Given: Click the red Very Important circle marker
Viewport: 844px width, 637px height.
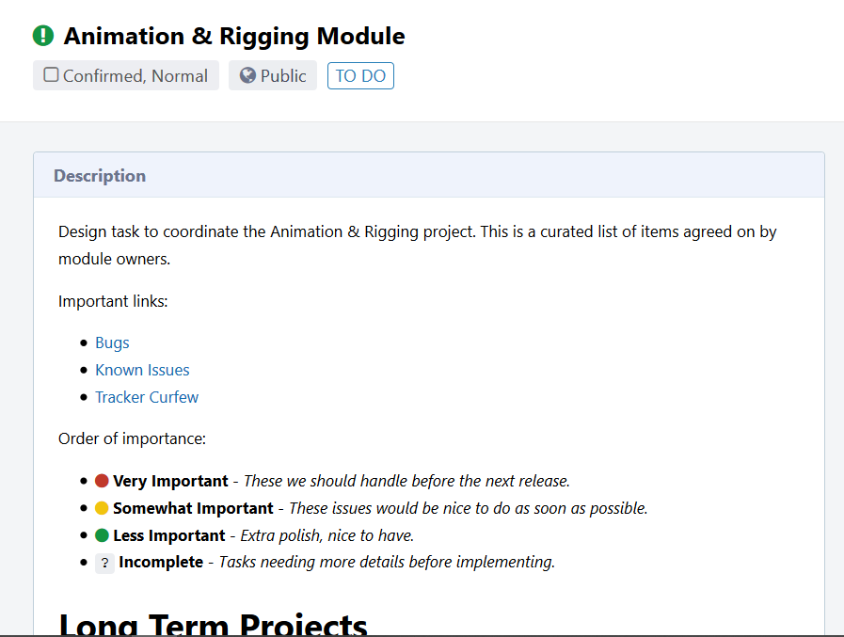Looking at the screenshot, I should click(x=102, y=481).
